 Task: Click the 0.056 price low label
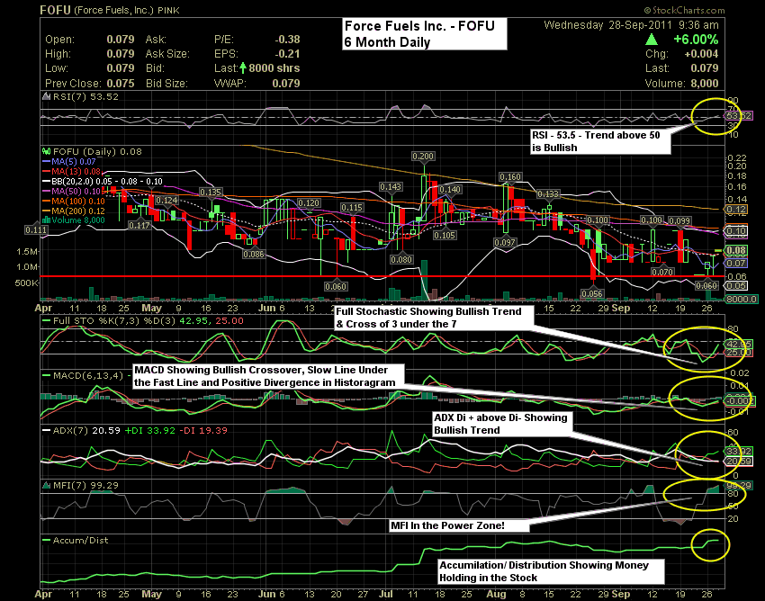coord(592,293)
